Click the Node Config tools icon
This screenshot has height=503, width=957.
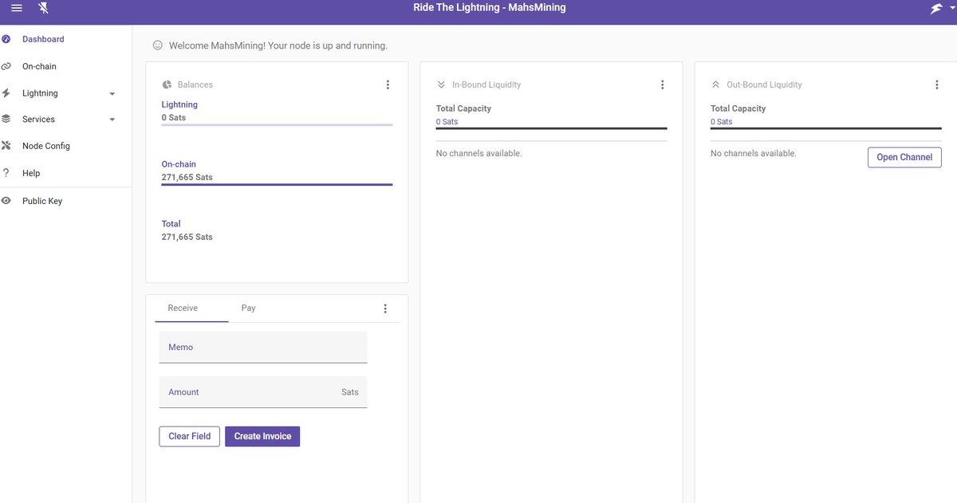click(x=6, y=146)
